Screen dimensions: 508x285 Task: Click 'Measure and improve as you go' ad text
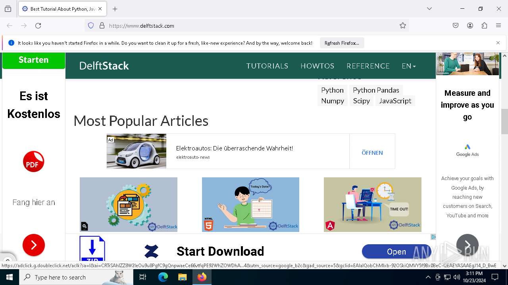click(x=467, y=105)
